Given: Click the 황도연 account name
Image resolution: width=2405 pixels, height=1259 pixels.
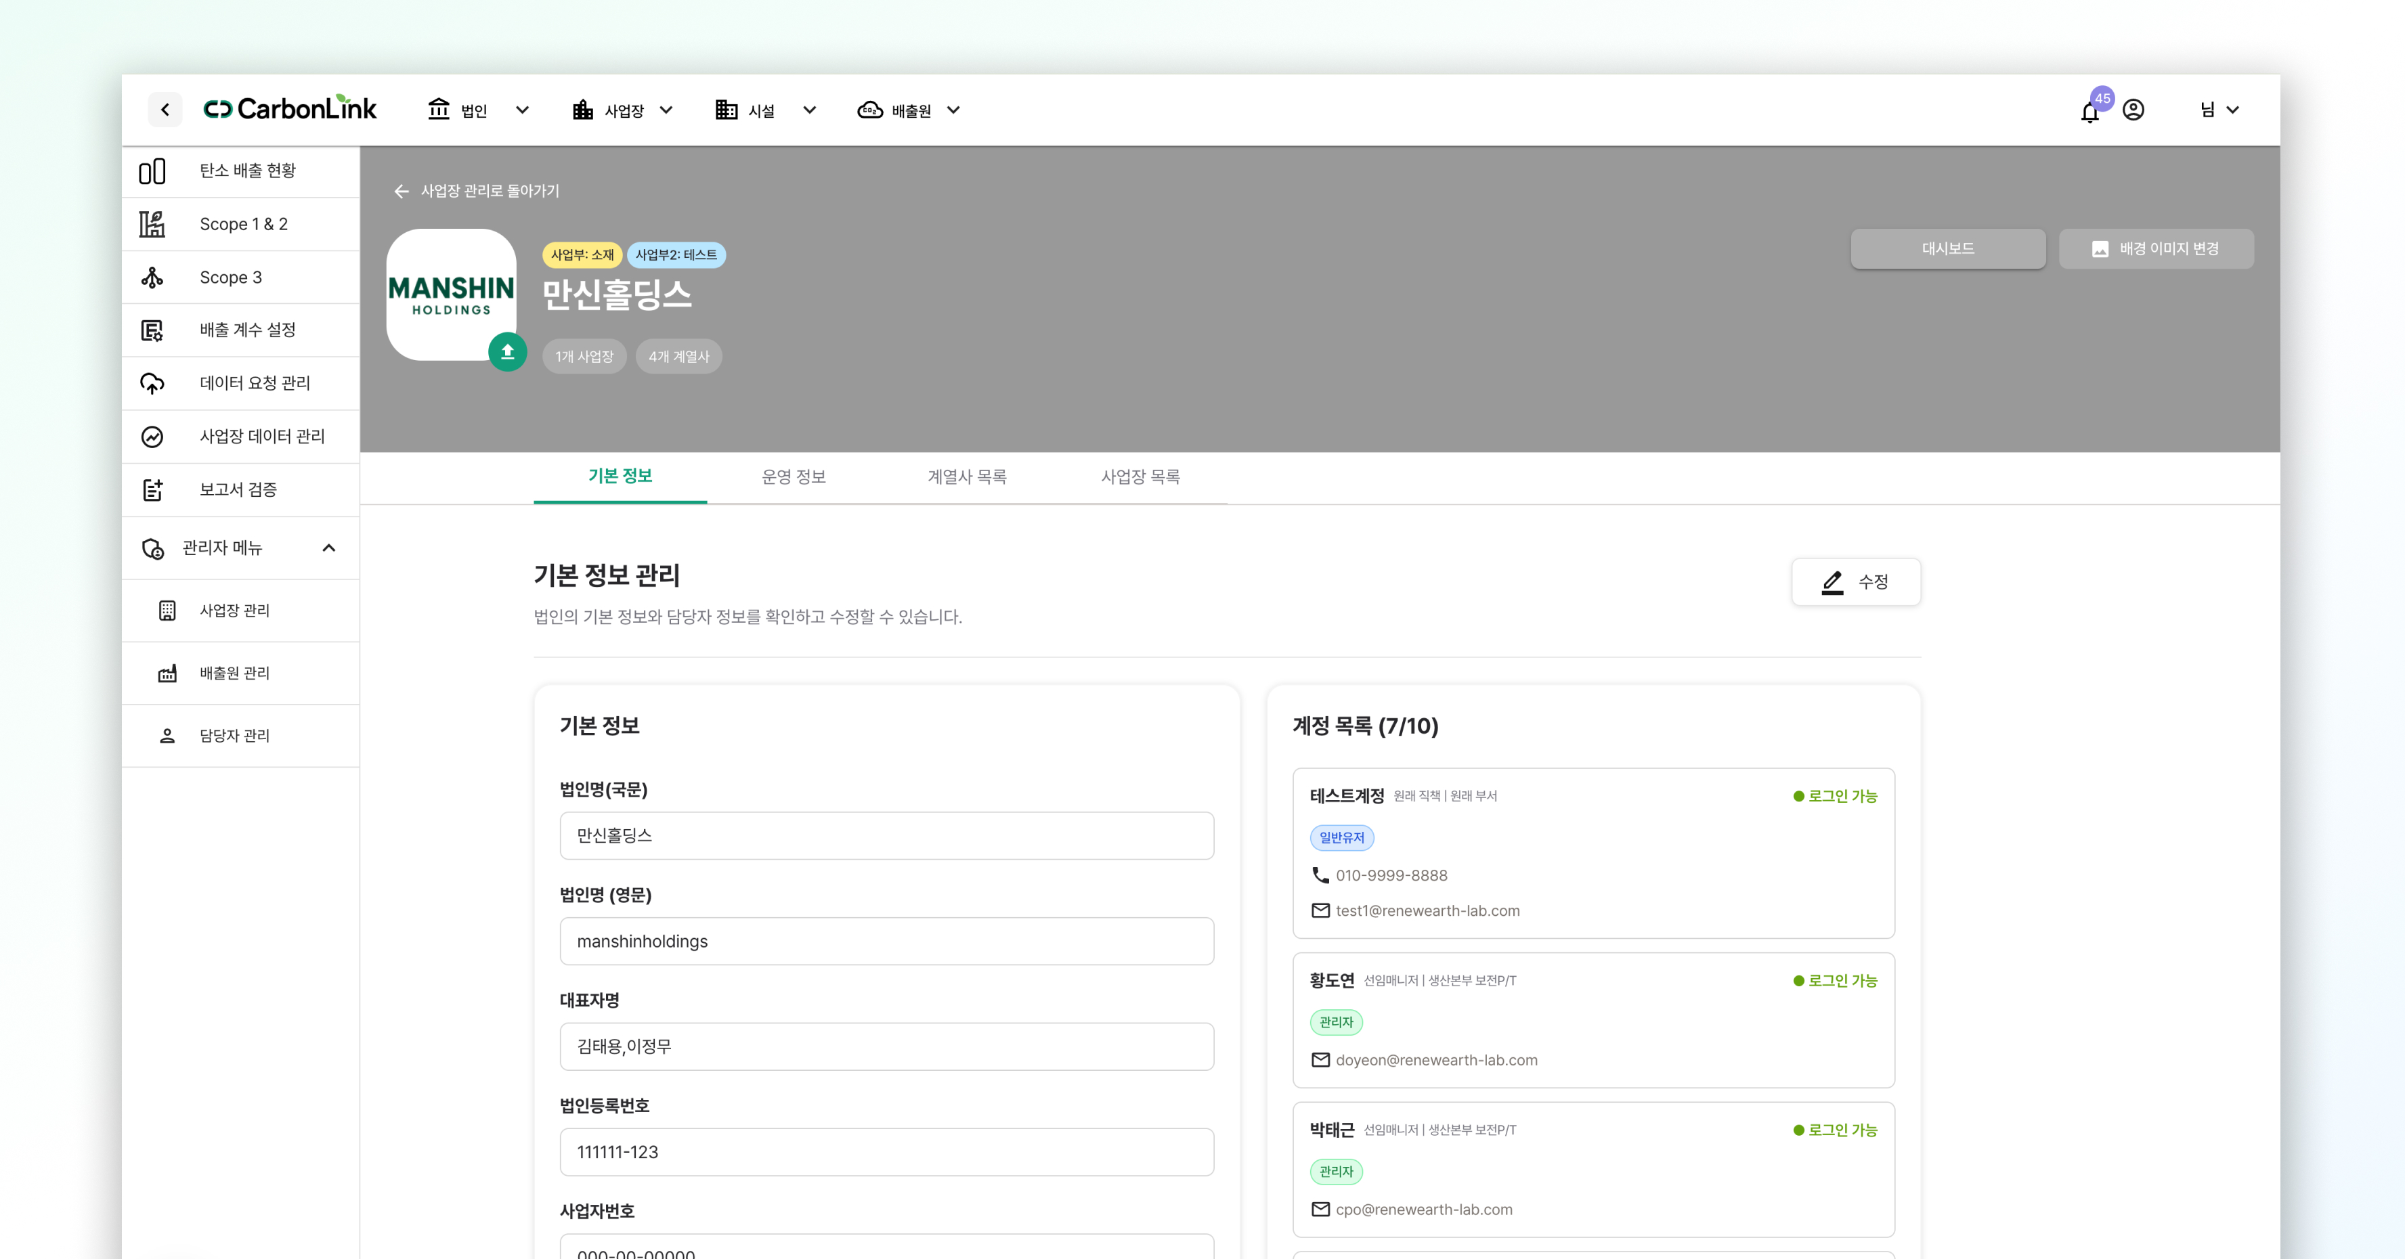Looking at the screenshot, I should tap(1331, 980).
